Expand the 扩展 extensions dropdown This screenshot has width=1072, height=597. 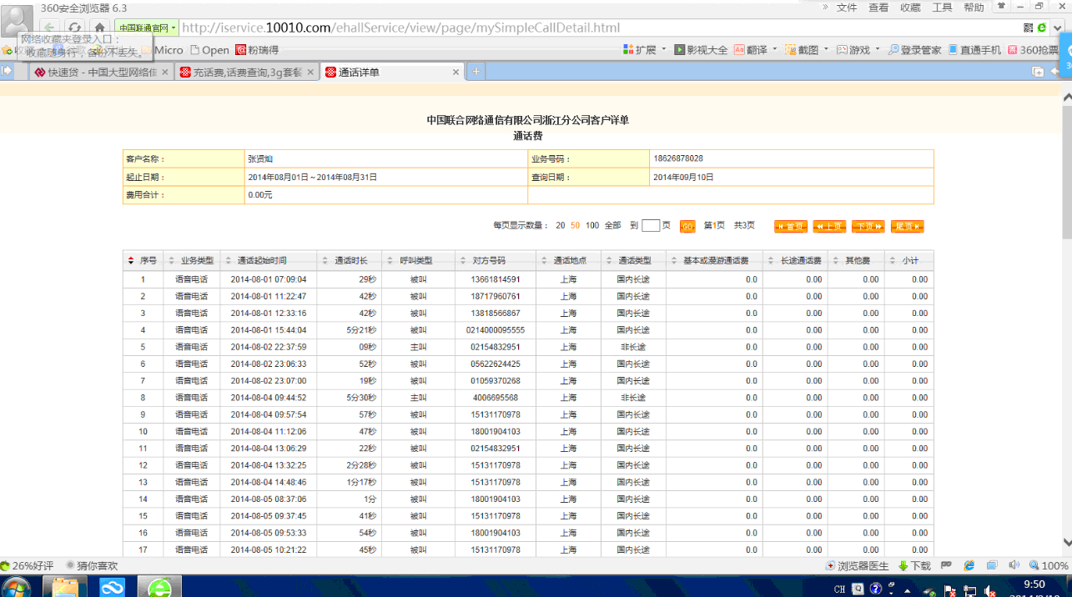[x=664, y=50]
